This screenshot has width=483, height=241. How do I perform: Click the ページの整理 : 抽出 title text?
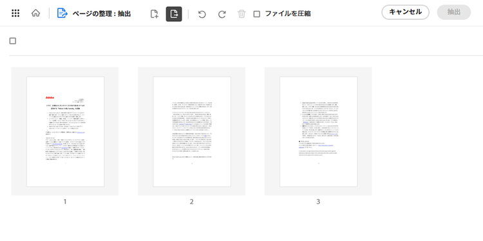coord(102,14)
